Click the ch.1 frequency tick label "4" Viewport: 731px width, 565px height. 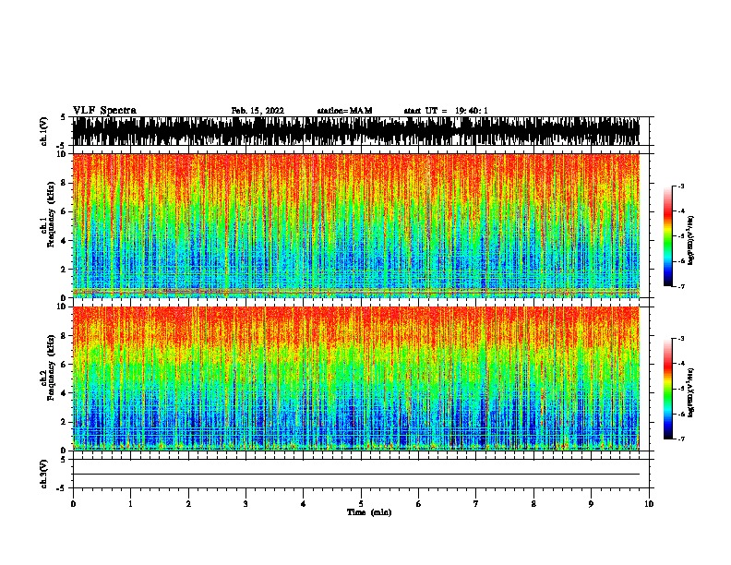click(x=64, y=241)
